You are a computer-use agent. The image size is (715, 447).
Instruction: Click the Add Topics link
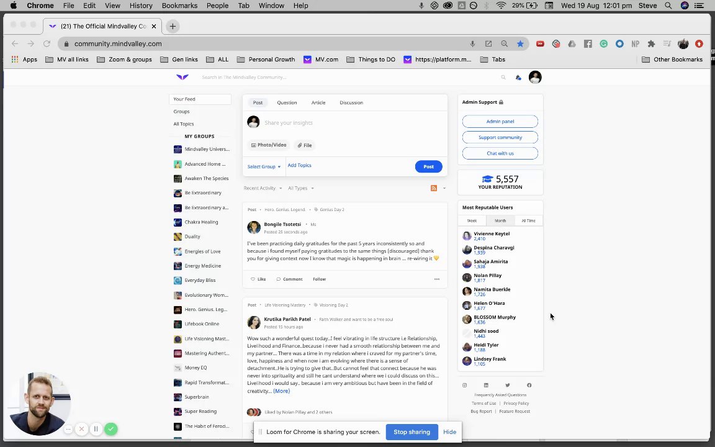299,165
